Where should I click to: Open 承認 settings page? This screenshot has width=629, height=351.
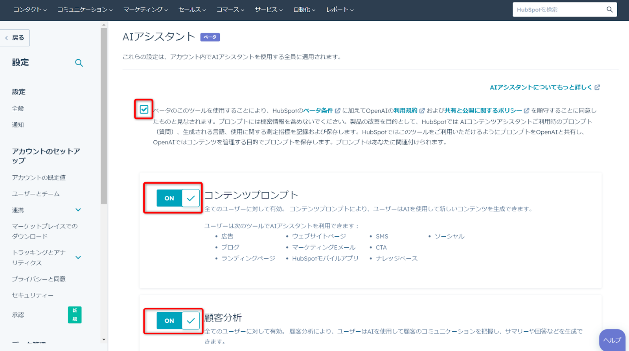[18, 315]
